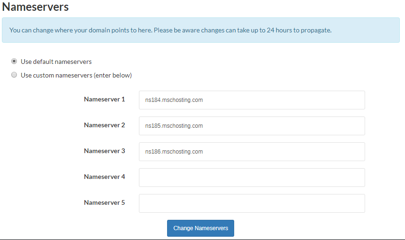Click the "Use default nameservers" label text
The image size is (405, 240).
[x=56, y=62]
